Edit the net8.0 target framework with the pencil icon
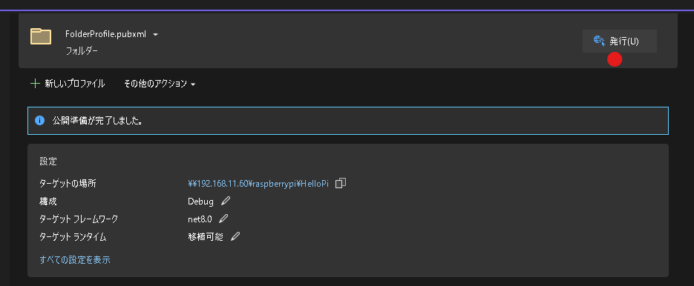694x286 pixels. tap(223, 219)
